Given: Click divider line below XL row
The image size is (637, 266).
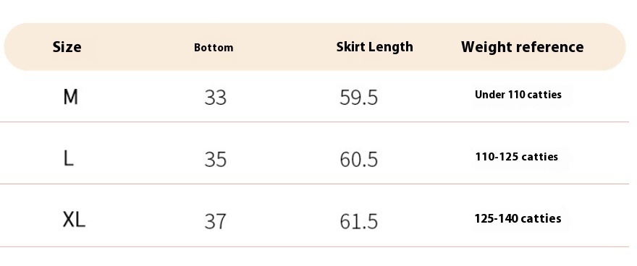Looking at the screenshot, I should [314, 246].
